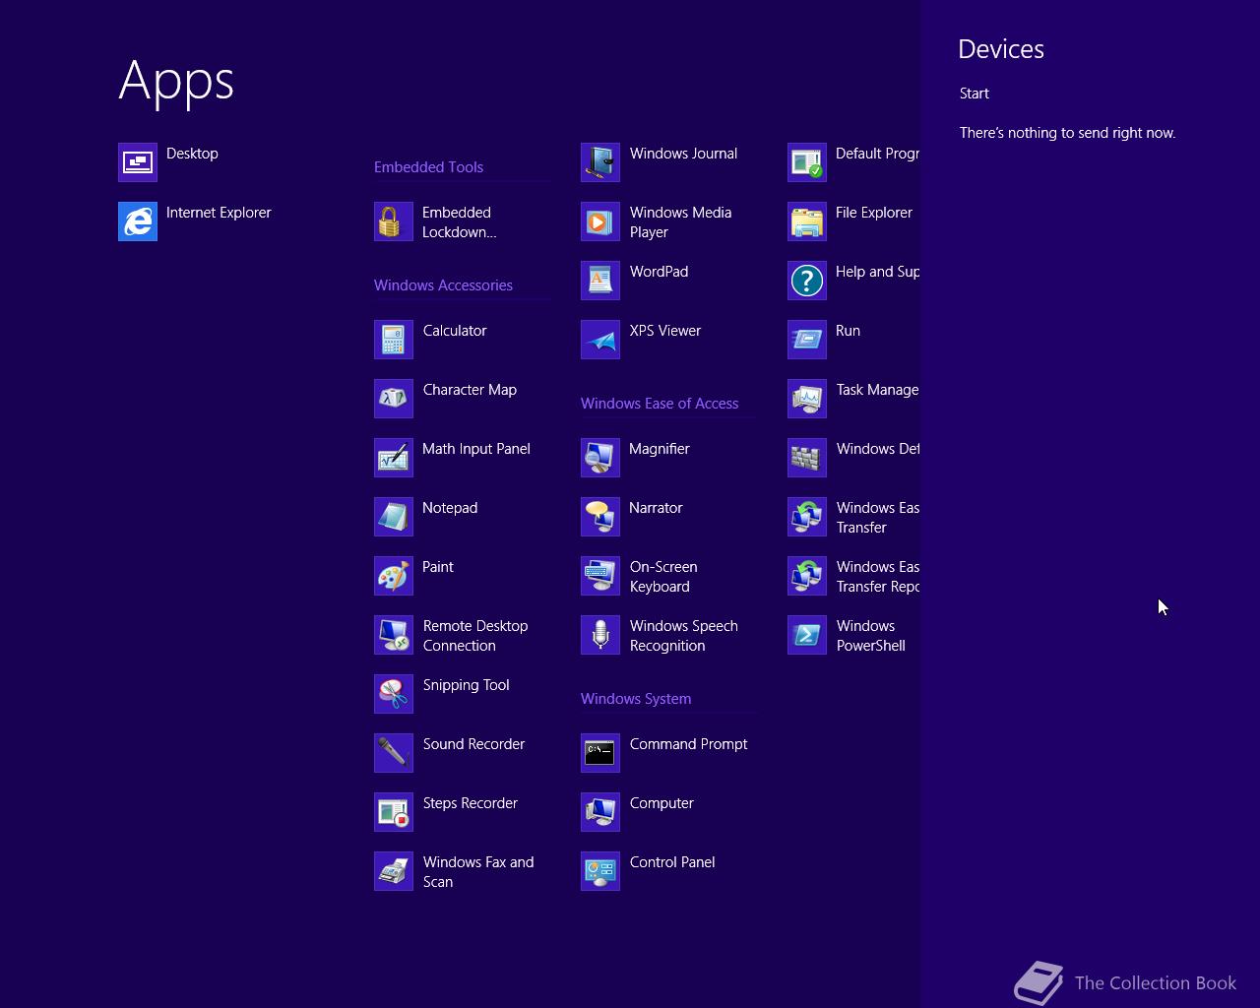
Task: Open the Desktop app icon
Action: (138, 162)
